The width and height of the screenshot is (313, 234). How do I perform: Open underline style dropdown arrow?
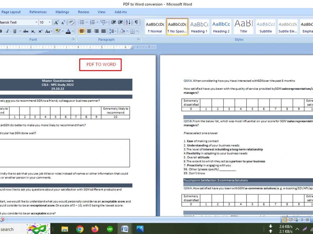coord(20,31)
